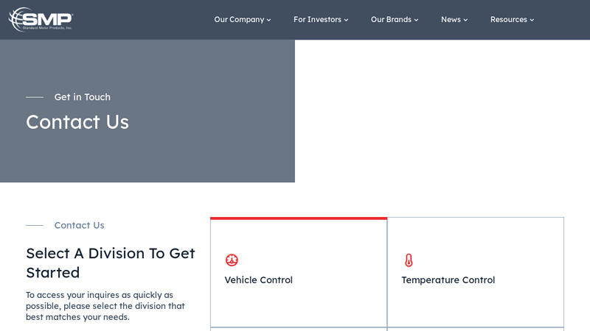Click the red active bar atop Vehicle Control
The image size is (590, 331).
(x=299, y=218)
